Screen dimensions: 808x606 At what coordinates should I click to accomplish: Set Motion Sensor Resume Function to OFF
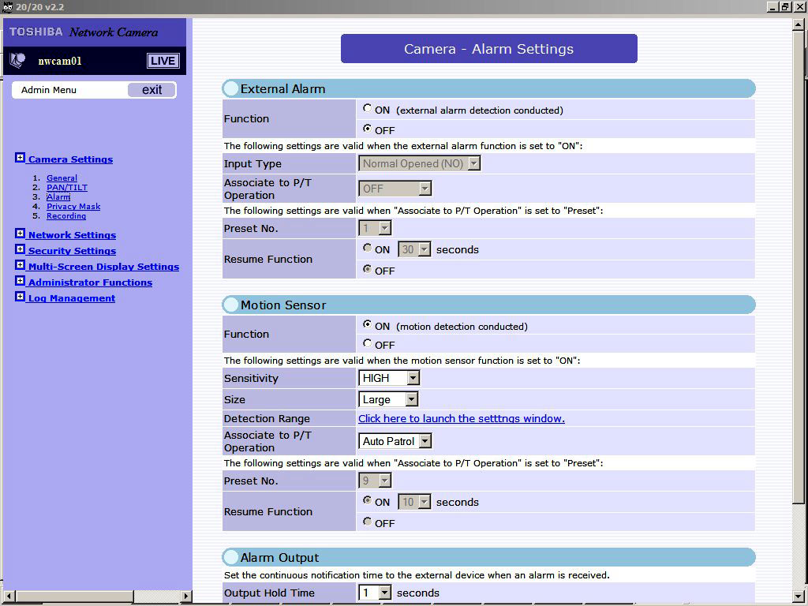tap(368, 522)
